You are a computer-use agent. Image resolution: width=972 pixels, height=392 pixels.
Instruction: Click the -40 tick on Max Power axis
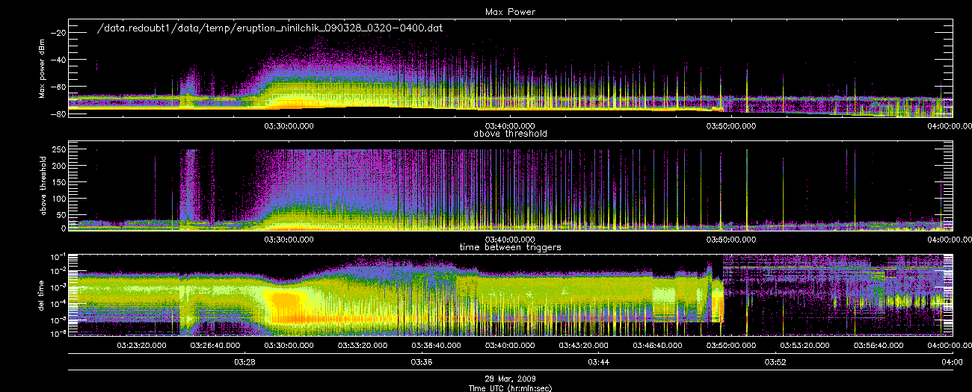click(58, 60)
